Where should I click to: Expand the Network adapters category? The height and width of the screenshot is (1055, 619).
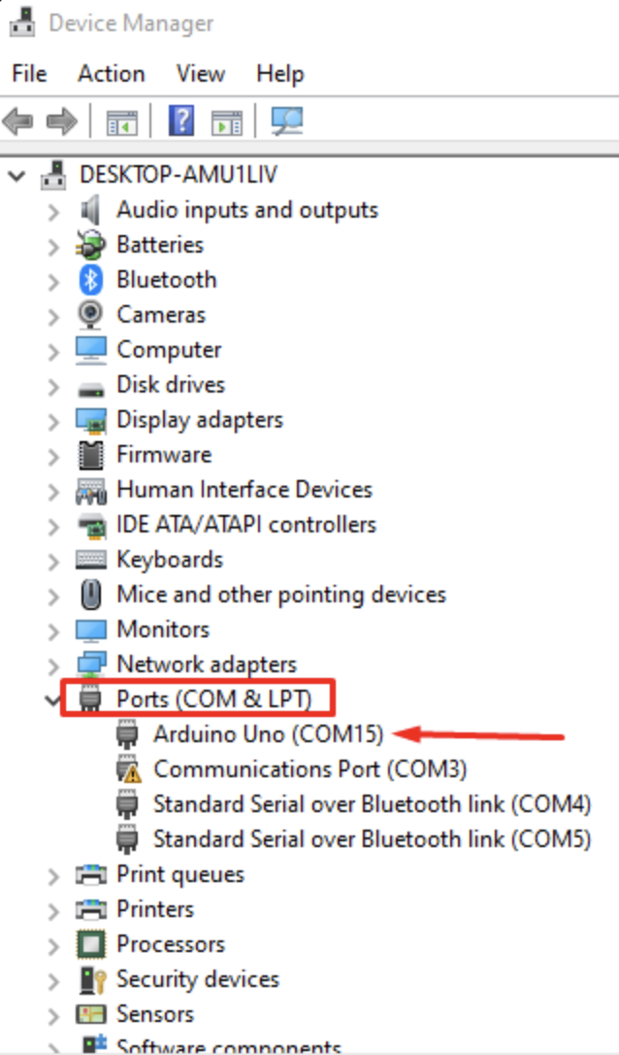[x=53, y=666]
